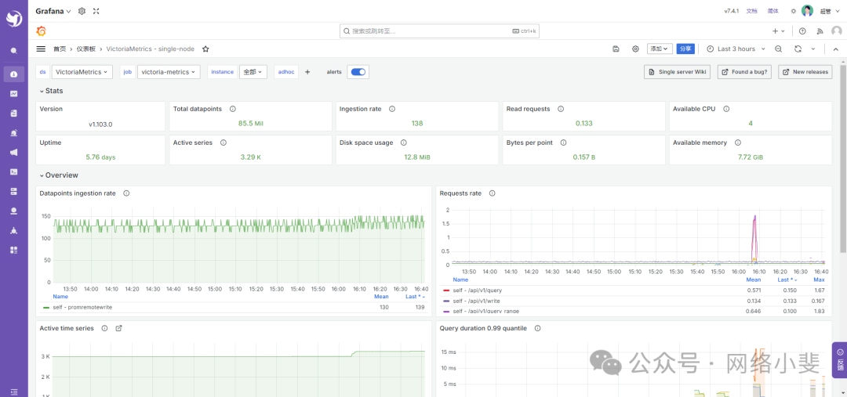Open the line chart icon in sidebar

click(14, 94)
